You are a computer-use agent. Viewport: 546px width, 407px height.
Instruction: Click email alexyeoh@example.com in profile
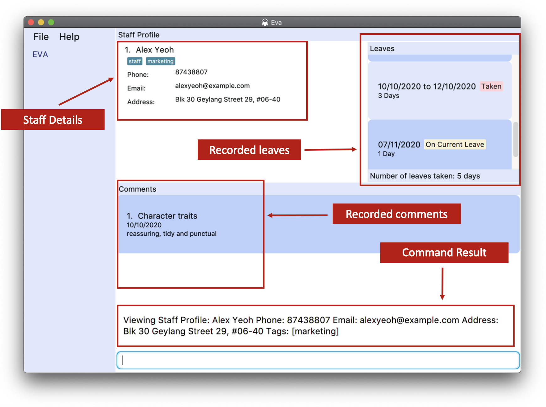(x=212, y=86)
